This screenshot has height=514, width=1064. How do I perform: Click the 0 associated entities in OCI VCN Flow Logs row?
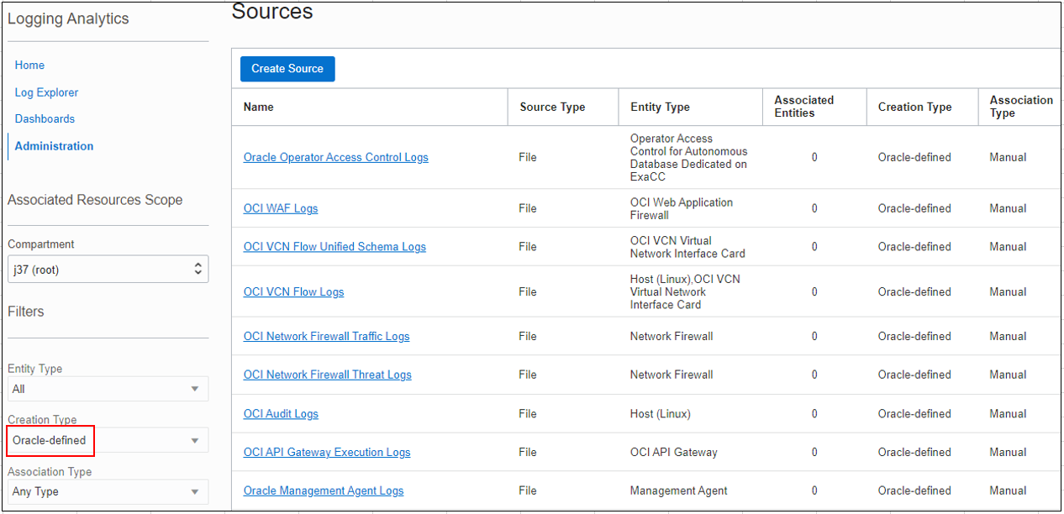tap(814, 292)
